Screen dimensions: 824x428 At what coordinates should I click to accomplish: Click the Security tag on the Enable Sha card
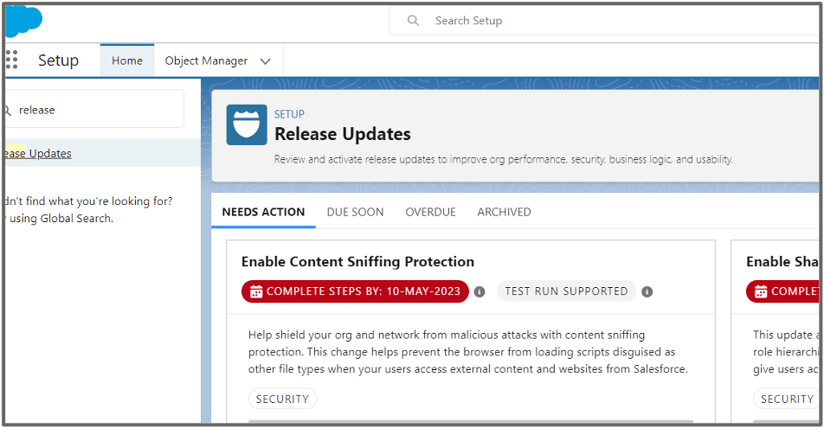786,399
